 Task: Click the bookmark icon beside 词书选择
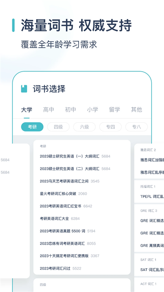coord(24,89)
